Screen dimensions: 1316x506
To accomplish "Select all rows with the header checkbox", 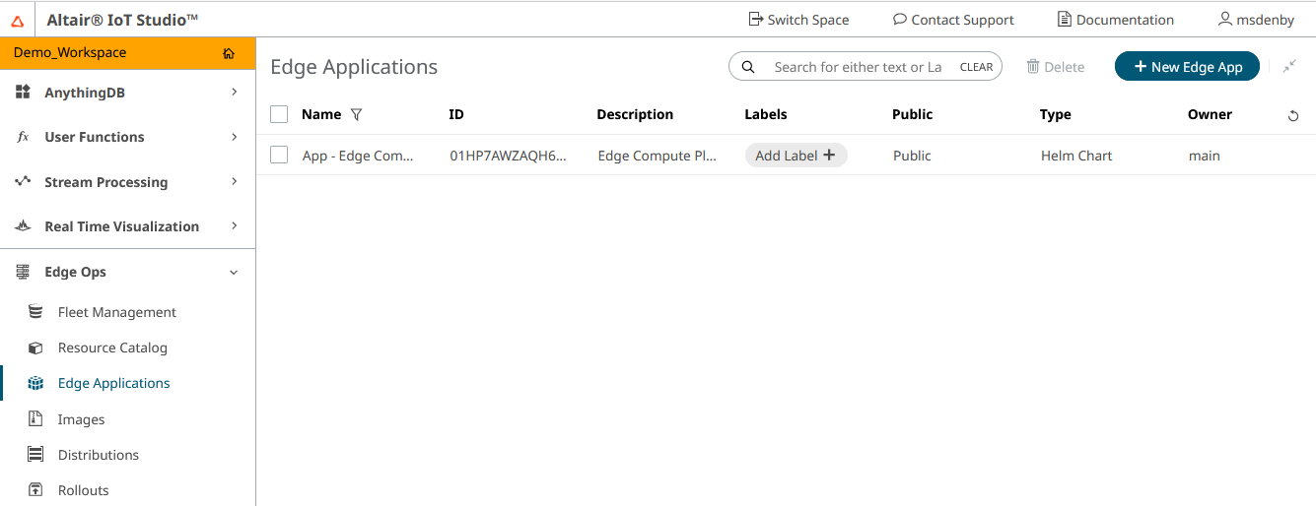I will point(279,114).
